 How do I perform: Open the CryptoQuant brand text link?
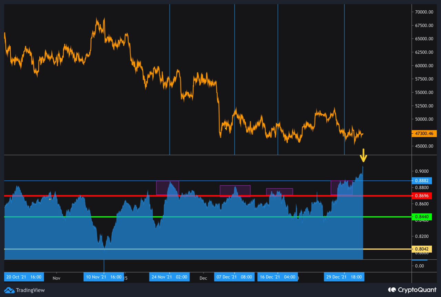click(x=417, y=290)
